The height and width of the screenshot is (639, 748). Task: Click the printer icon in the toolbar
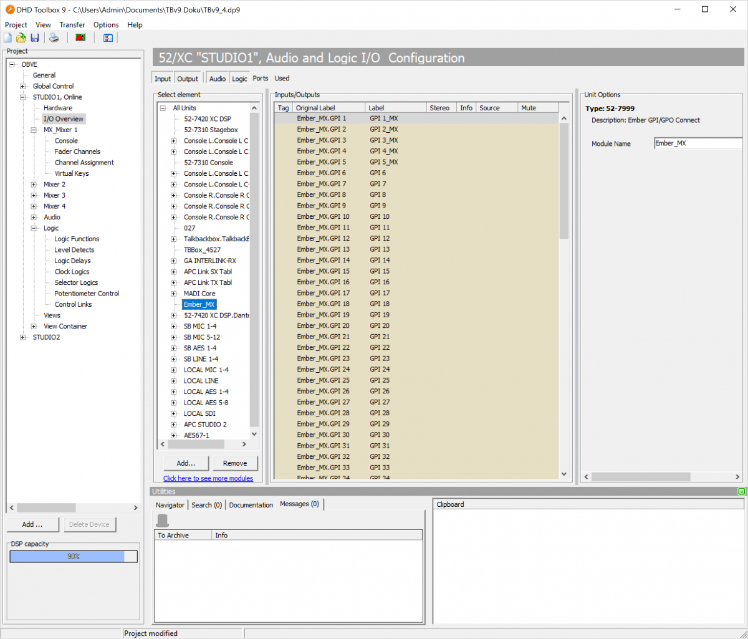point(54,37)
